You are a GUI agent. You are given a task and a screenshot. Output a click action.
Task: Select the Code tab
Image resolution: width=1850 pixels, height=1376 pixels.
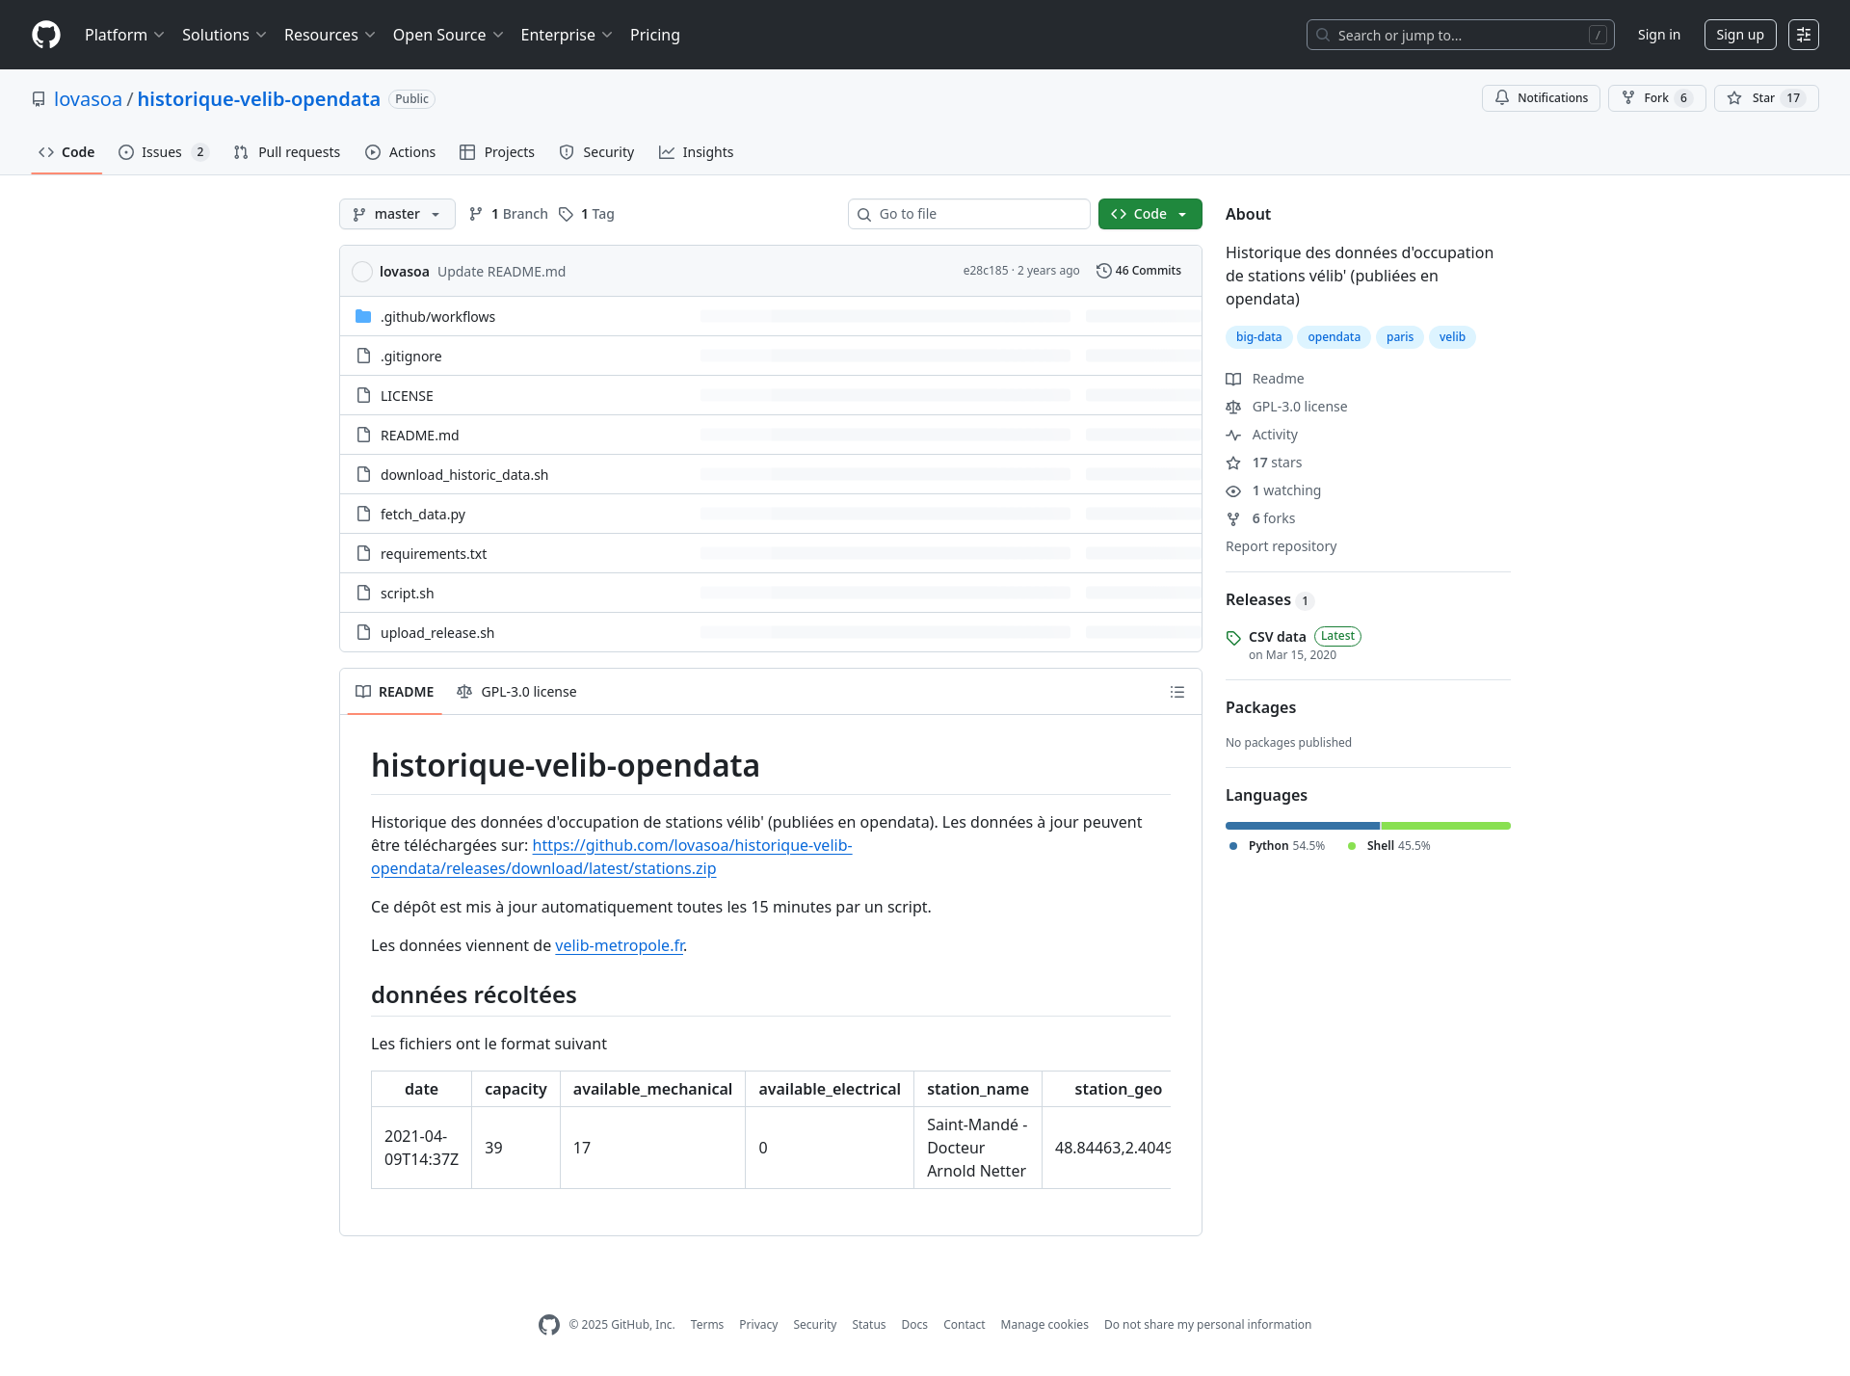[x=66, y=152]
